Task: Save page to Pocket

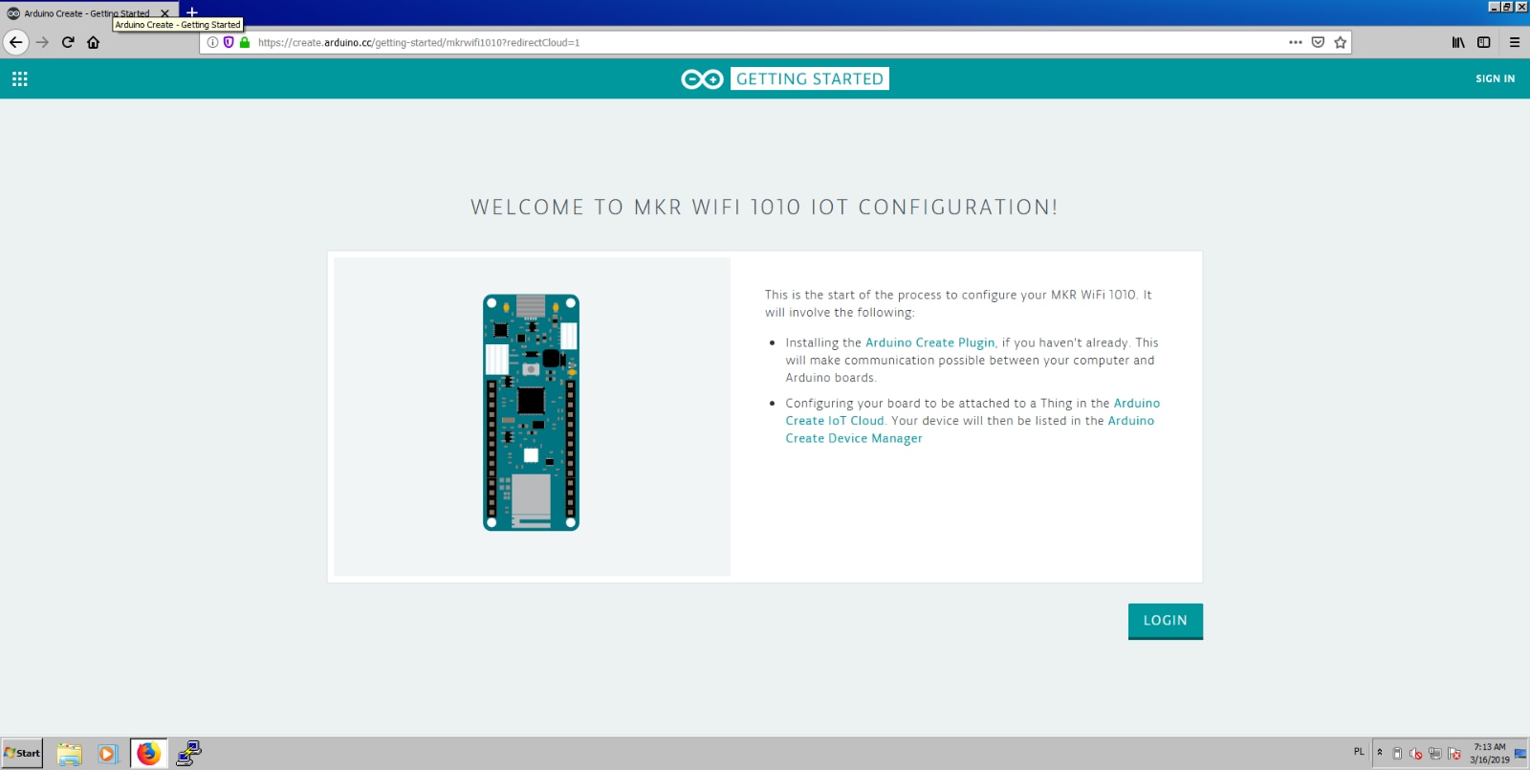Action: (1318, 42)
